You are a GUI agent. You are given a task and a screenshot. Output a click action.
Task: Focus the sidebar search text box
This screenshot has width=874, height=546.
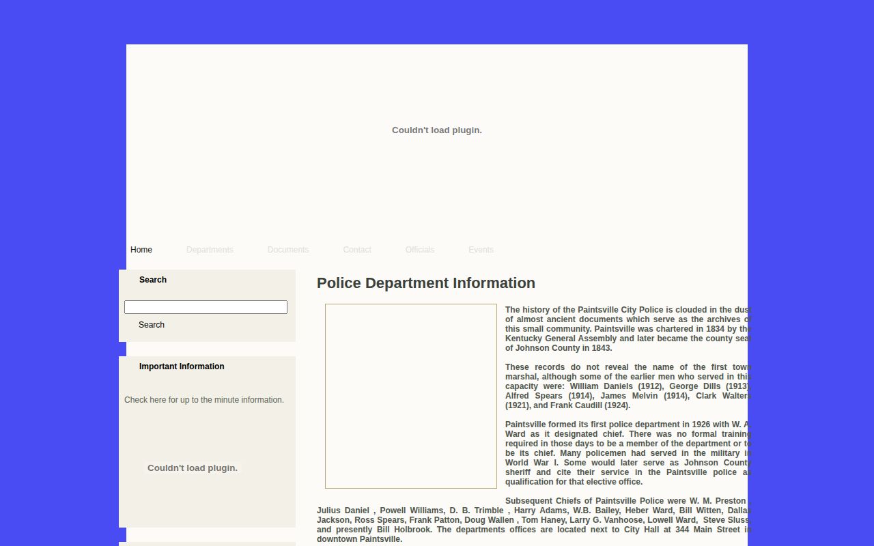click(x=206, y=307)
